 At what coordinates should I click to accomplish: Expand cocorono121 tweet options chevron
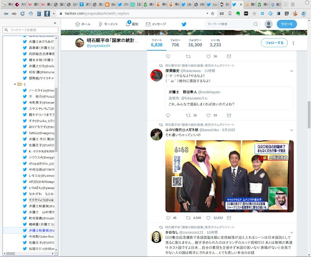292,232
